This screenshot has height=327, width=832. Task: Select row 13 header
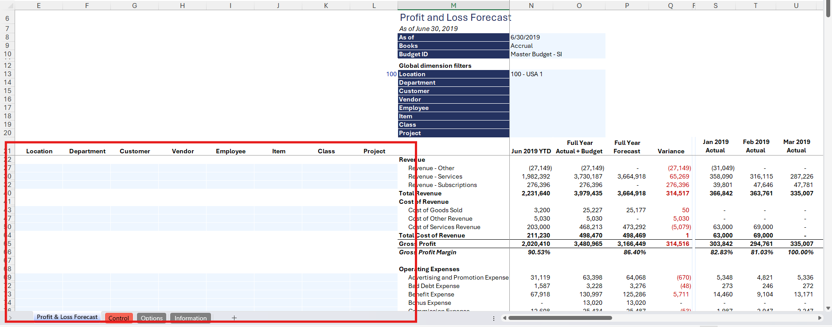pos(8,74)
